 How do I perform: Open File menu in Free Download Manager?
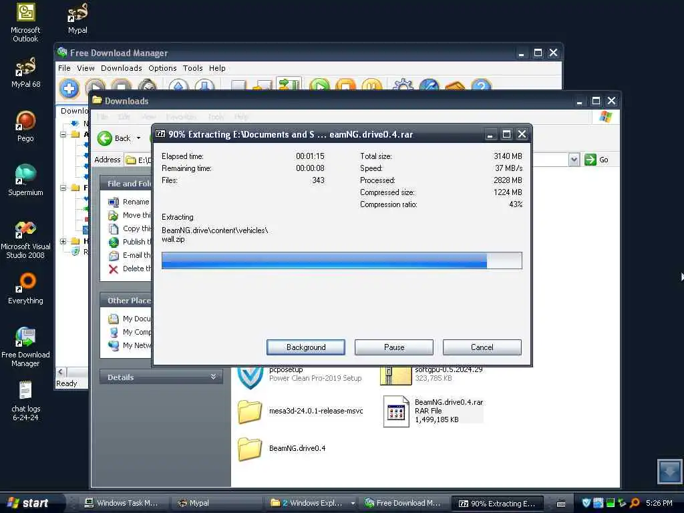[x=64, y=68]
